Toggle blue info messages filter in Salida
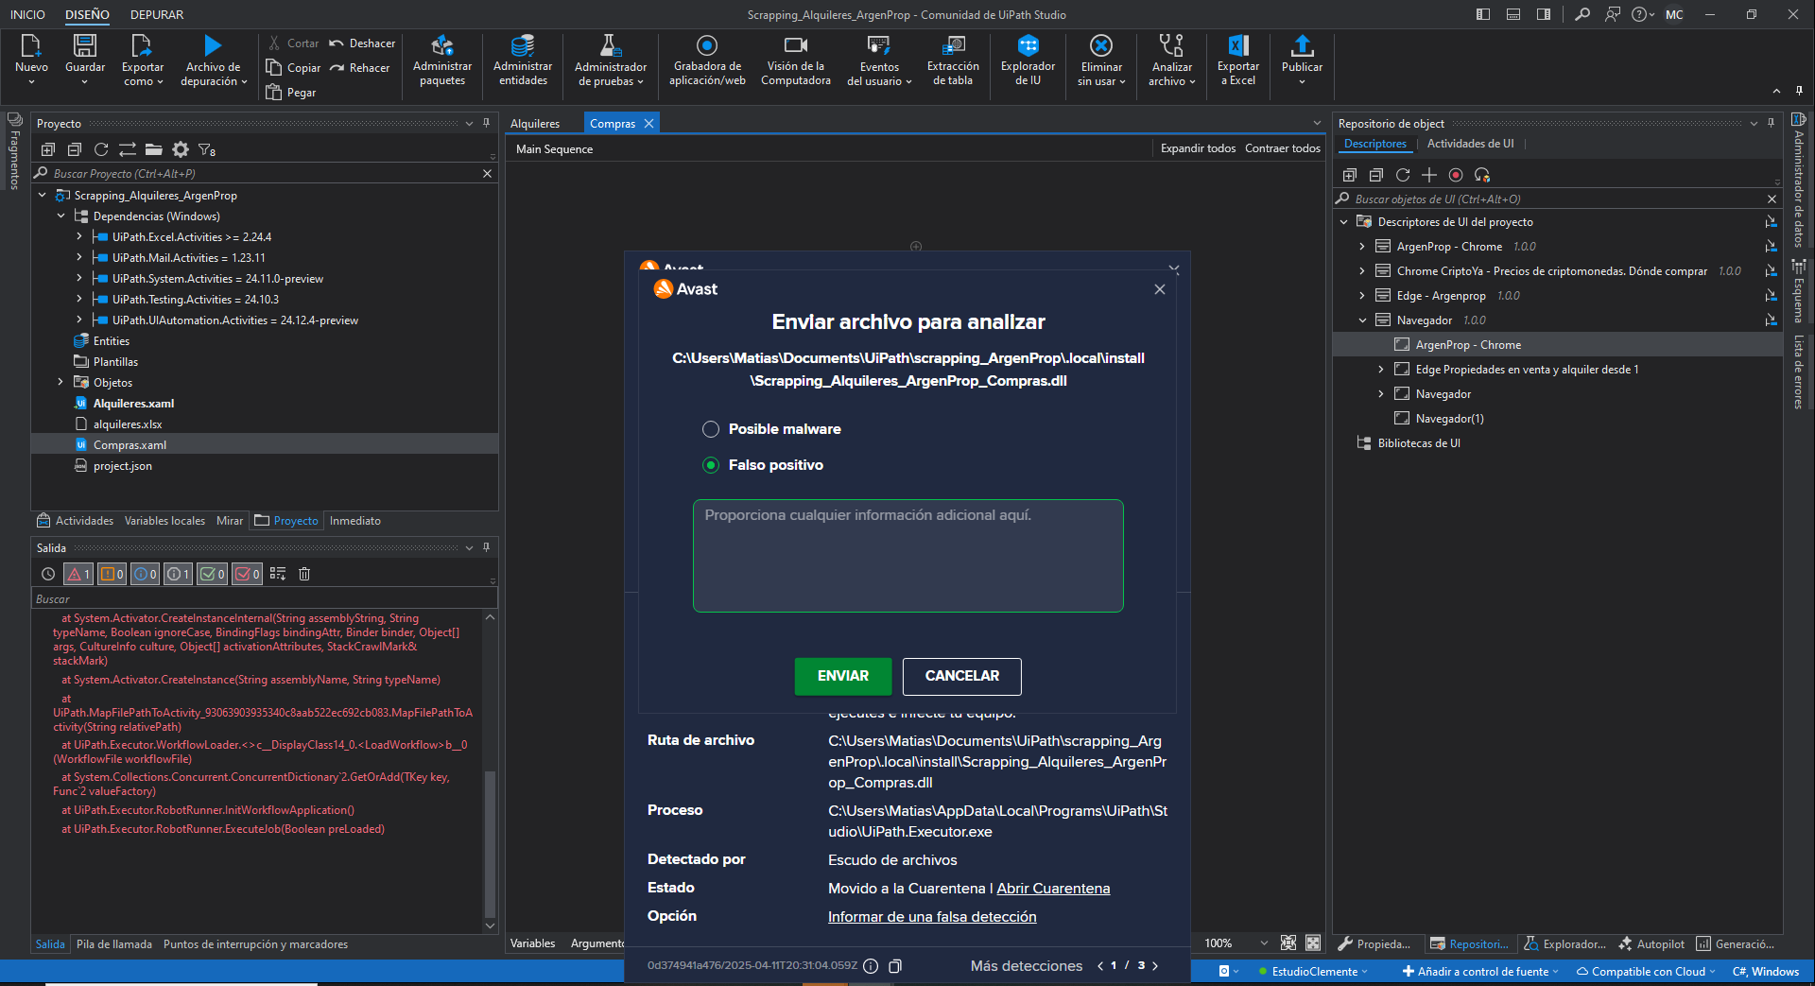The height and width of the screenshot is (986, 1815). 145,574
